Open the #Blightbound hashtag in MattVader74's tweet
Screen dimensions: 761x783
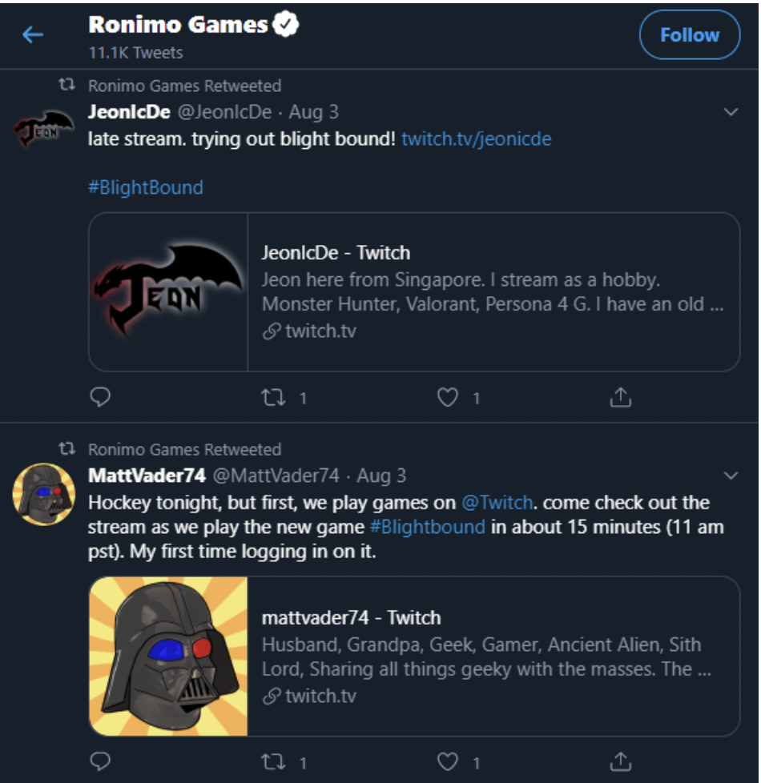coord(427,527)
